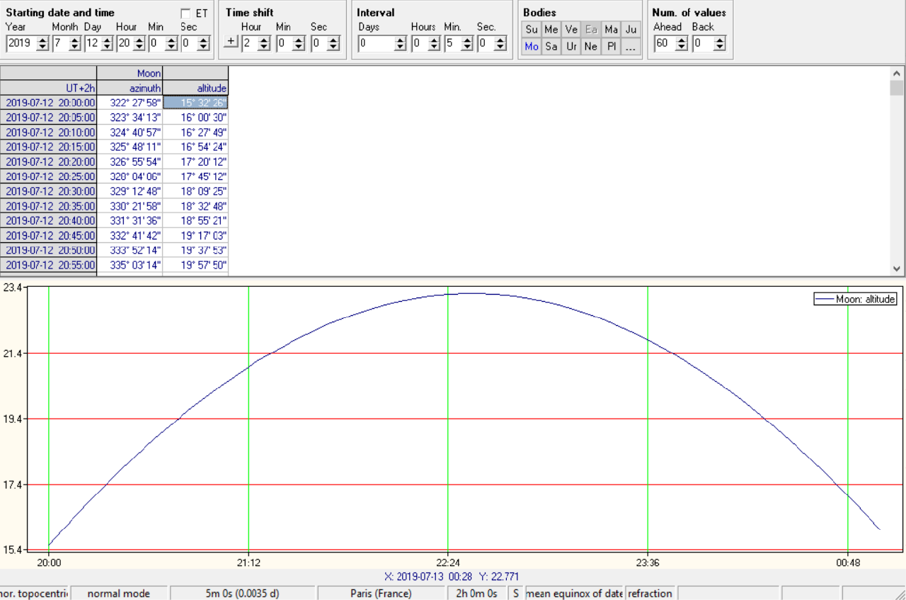This screenshot has width=906, height=600.
Task: Click the table scrollbar up arrow
Action: [x=897, y=73]
